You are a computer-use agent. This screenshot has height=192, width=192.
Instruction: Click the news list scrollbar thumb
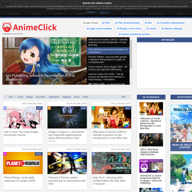pos(131,54)
